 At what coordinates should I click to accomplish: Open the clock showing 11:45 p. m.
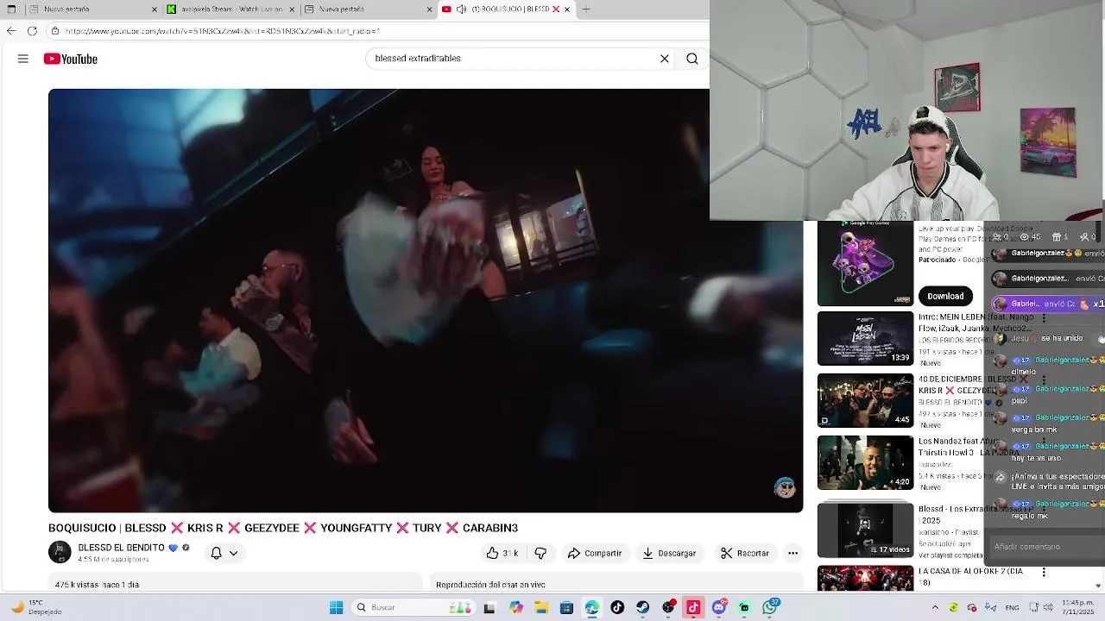tap(1080, 607)
